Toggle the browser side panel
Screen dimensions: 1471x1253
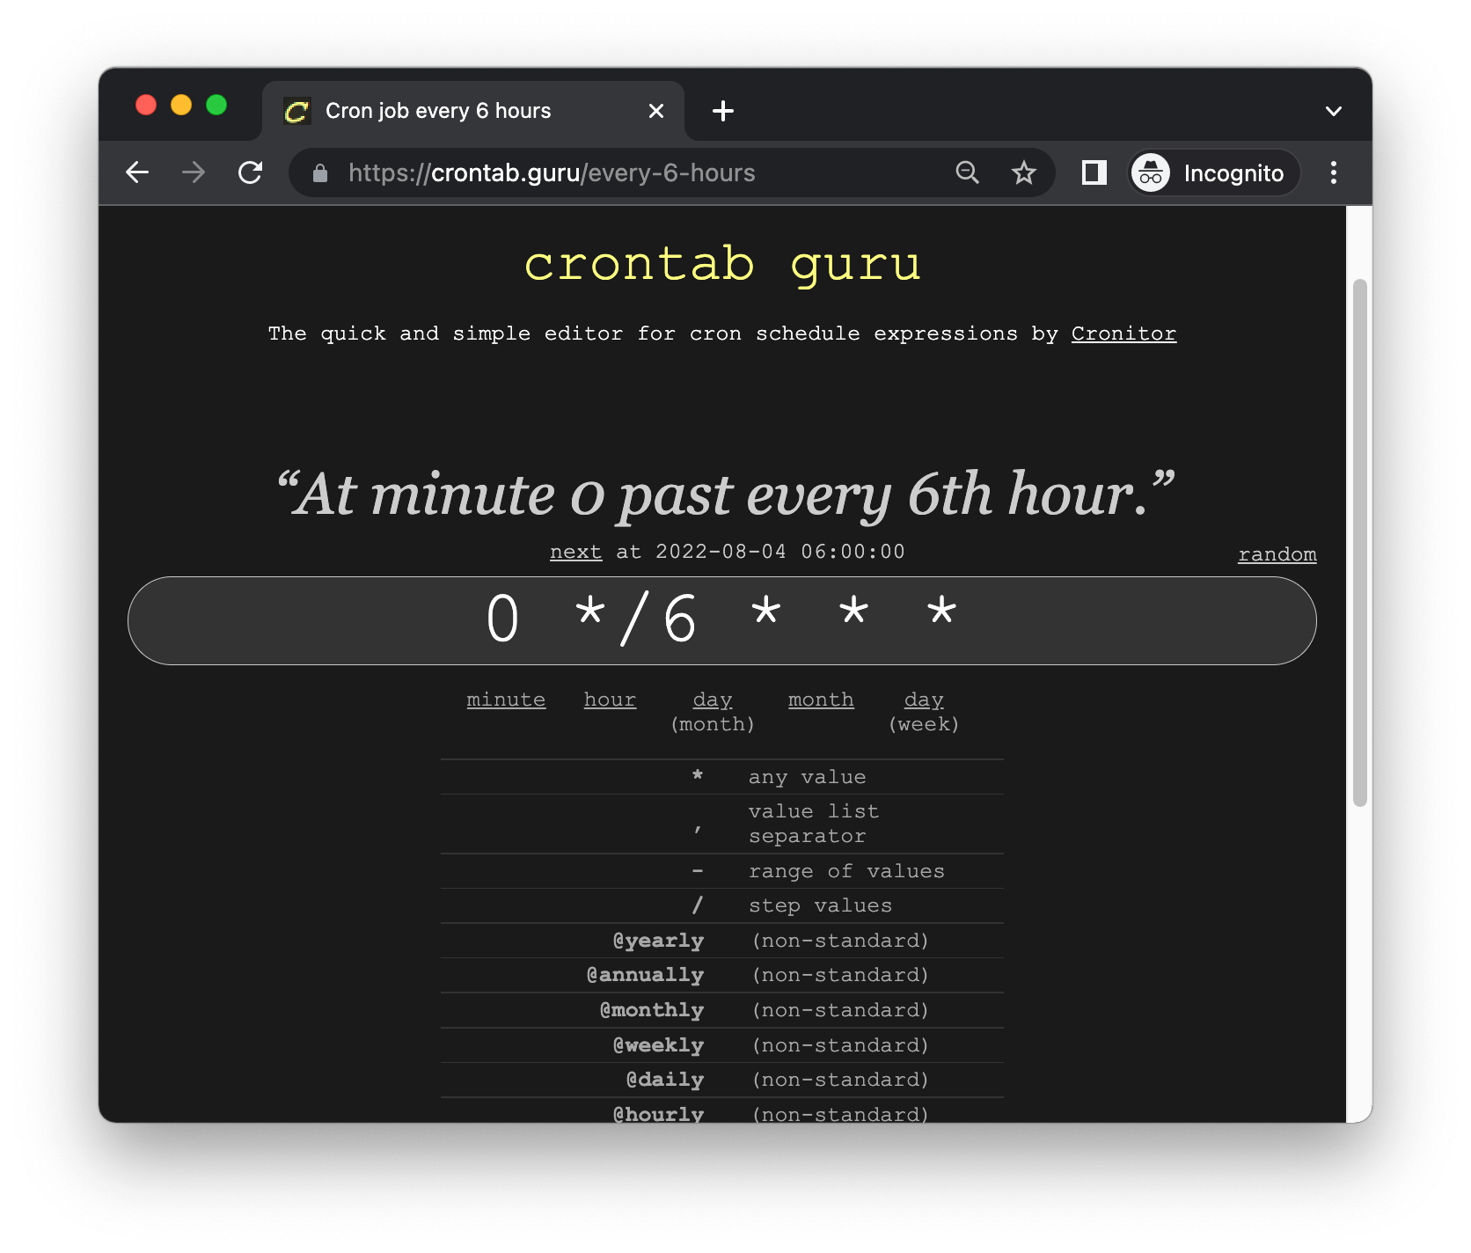[x=1094, y=172]
